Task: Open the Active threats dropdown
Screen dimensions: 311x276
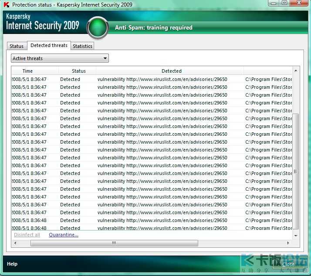Action: coord(60,58)
